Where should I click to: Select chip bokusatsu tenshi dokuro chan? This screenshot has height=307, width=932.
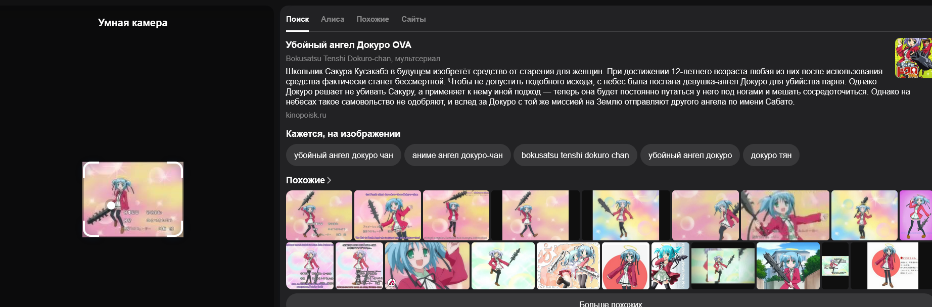575,155
